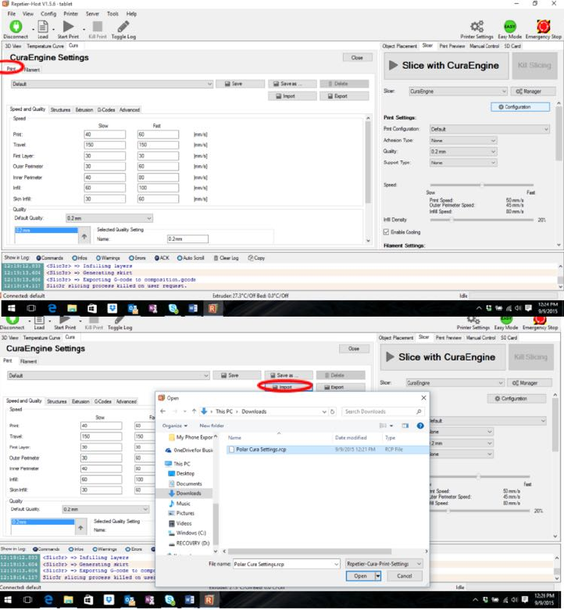Viewport: 564px width, 610px height.
Task: Open the Default Quality 0.2 mm dropdown, top window
Action: [x=109, y=218]
